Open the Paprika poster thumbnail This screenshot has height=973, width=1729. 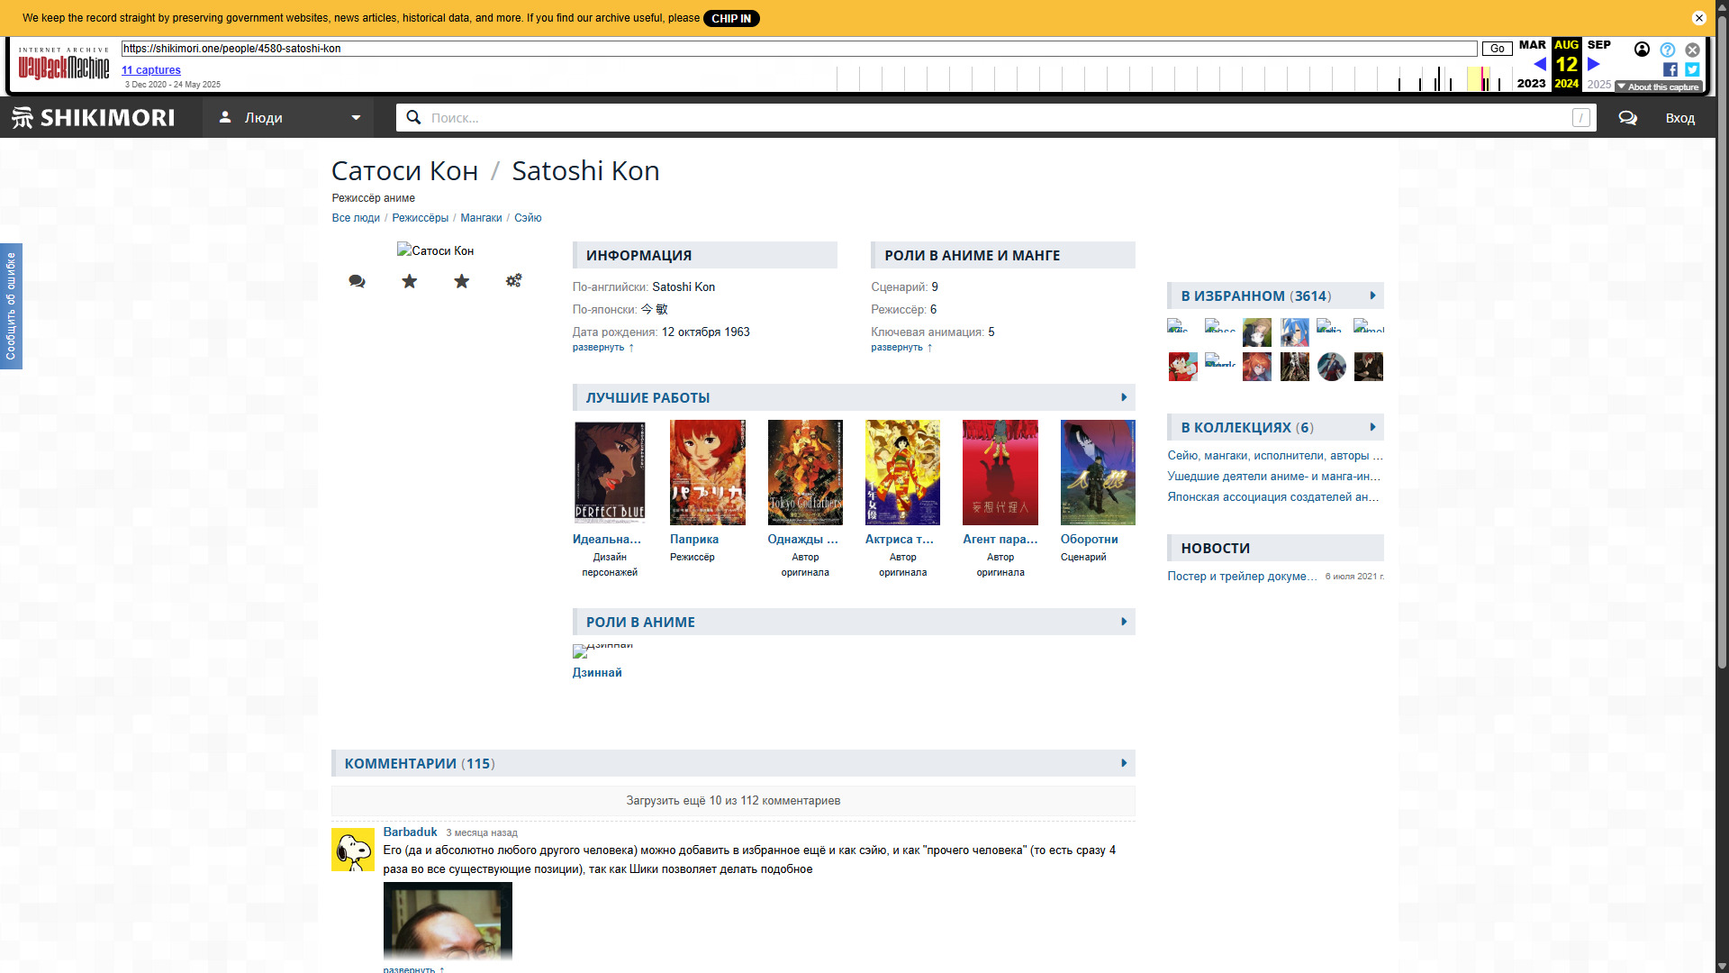[x=707, y=472]
